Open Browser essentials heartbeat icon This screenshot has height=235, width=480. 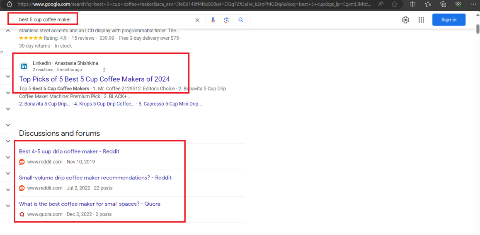point(458,4)
